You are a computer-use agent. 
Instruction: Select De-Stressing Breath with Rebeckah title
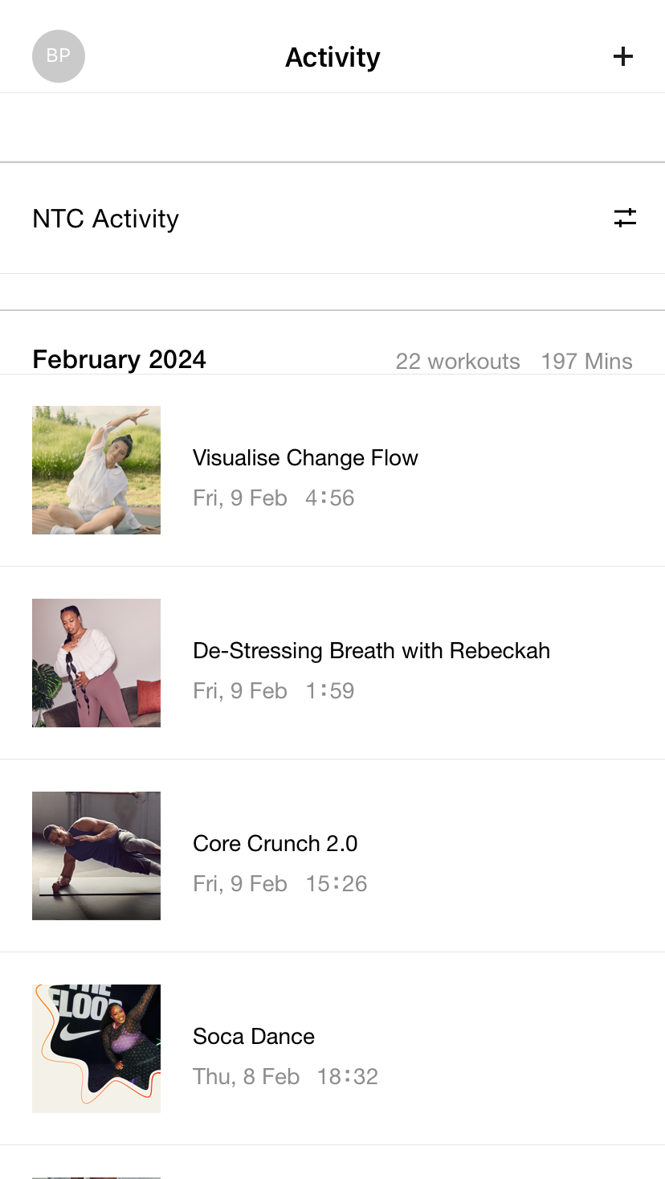tap(371, 651)
